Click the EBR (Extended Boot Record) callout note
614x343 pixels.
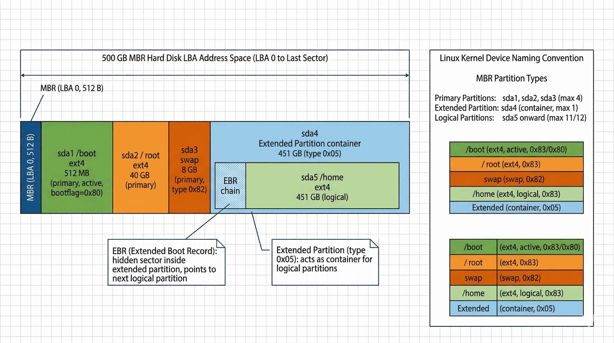click(x=166, y=262)
